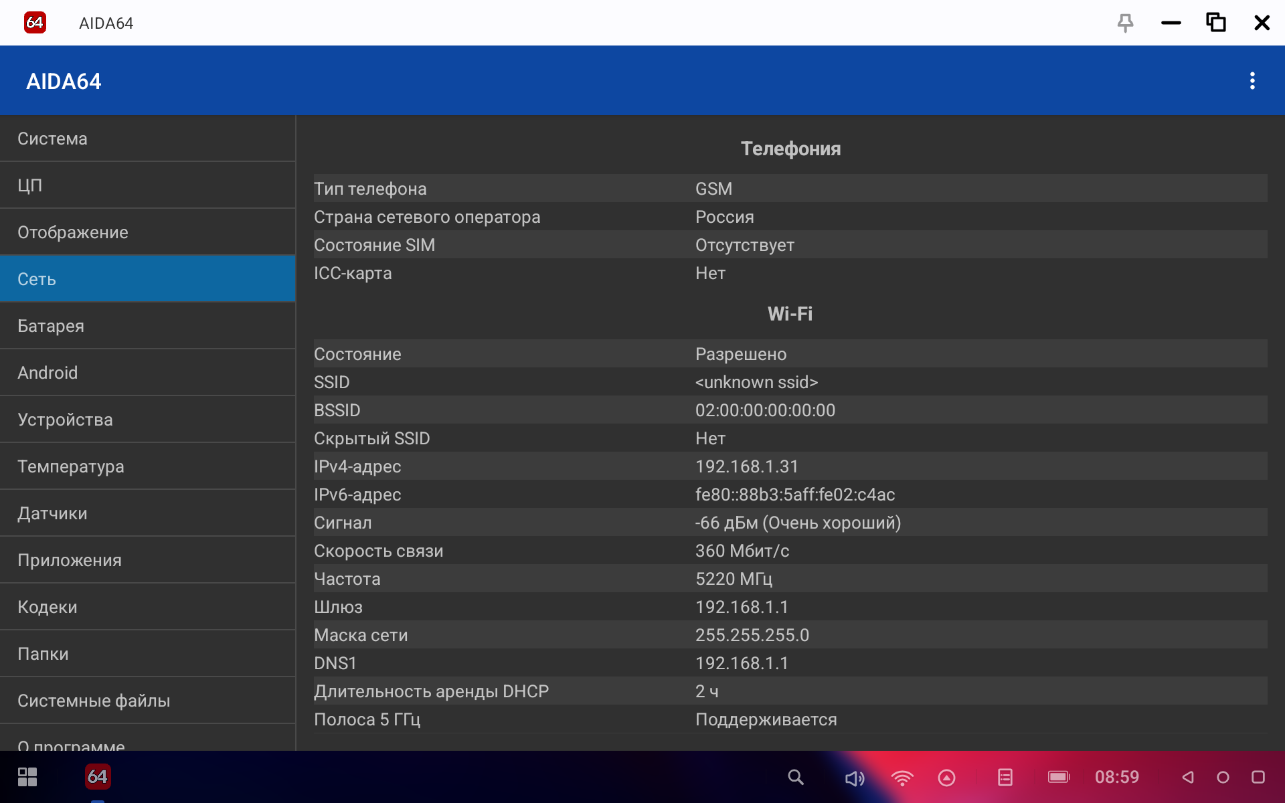
Task: Open the apps grid launcher icon
Action: tap(27, 777)
